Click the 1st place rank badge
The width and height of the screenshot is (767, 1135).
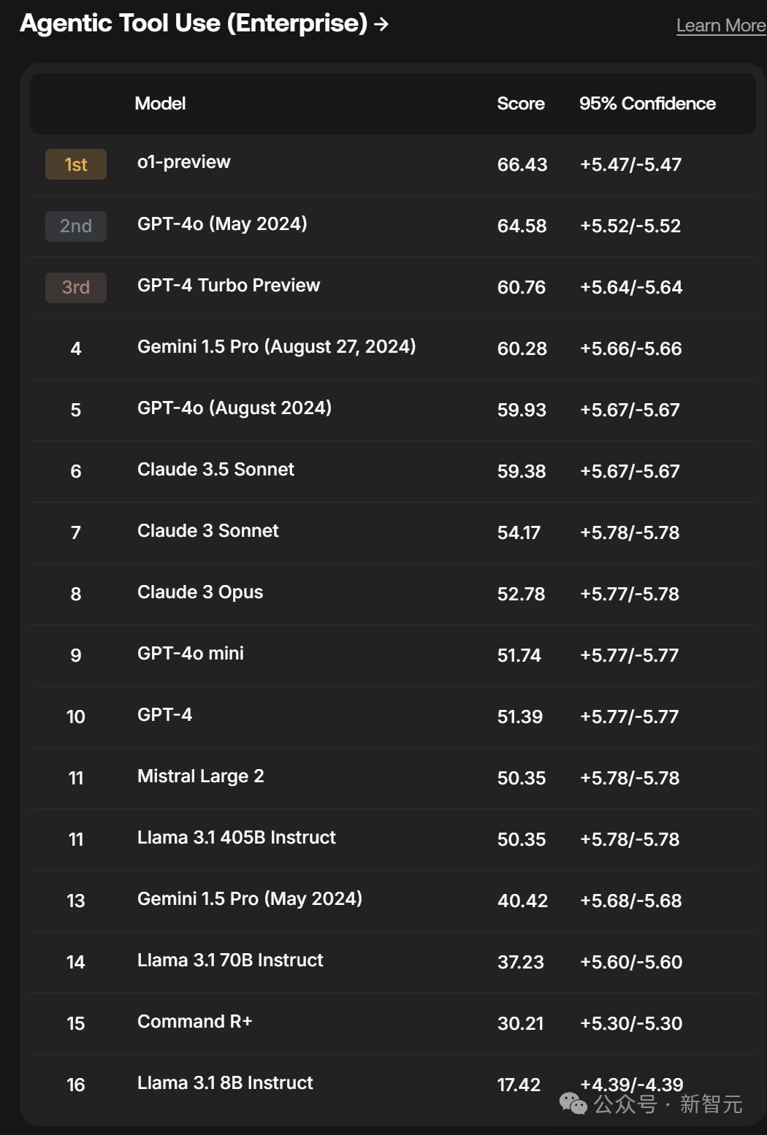76,164
